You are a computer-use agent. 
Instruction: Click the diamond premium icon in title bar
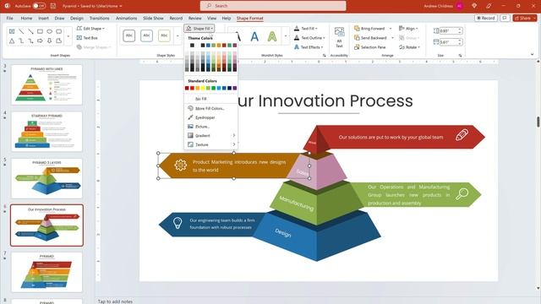(x=474, y=6)
